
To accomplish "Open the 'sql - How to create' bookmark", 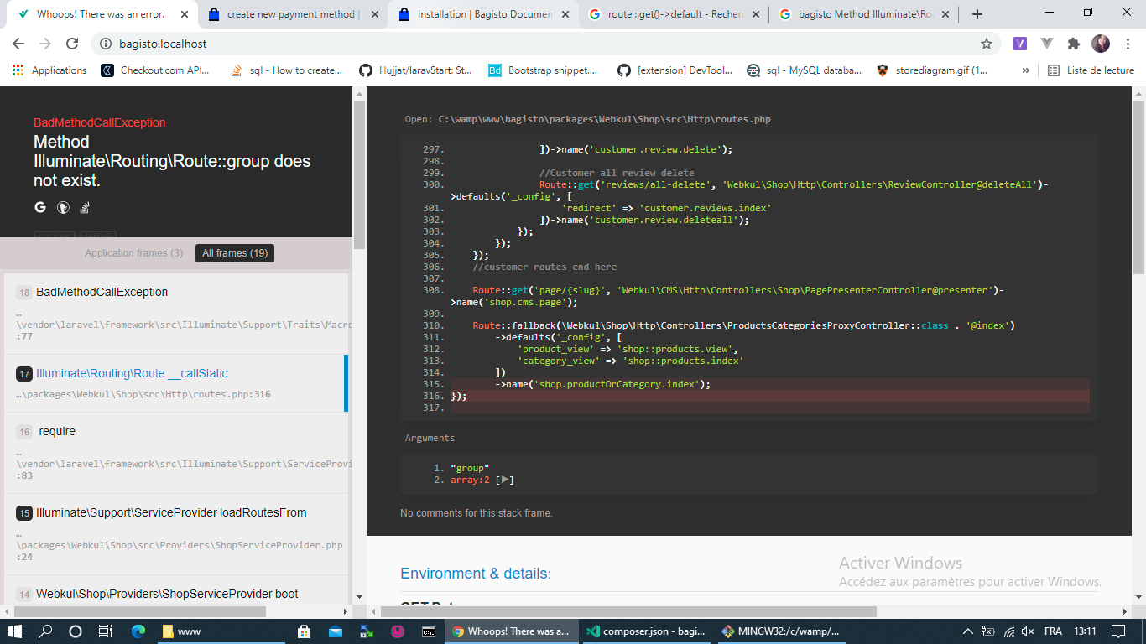I will [286, 70].
